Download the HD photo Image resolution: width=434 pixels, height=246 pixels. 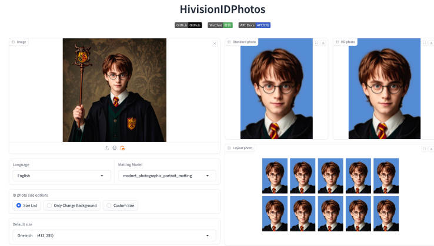tap(431, 43)
